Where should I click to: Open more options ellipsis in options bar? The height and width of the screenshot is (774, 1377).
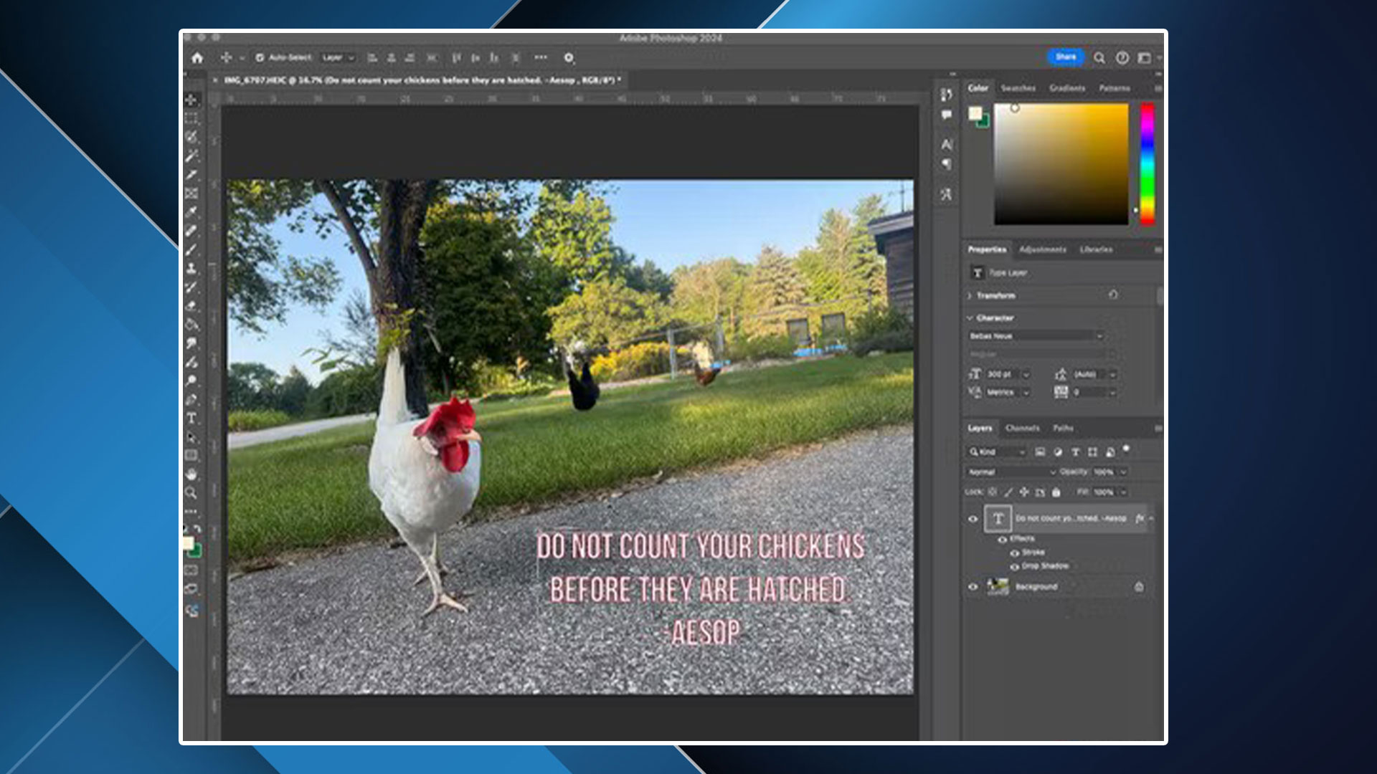[541, 57]
